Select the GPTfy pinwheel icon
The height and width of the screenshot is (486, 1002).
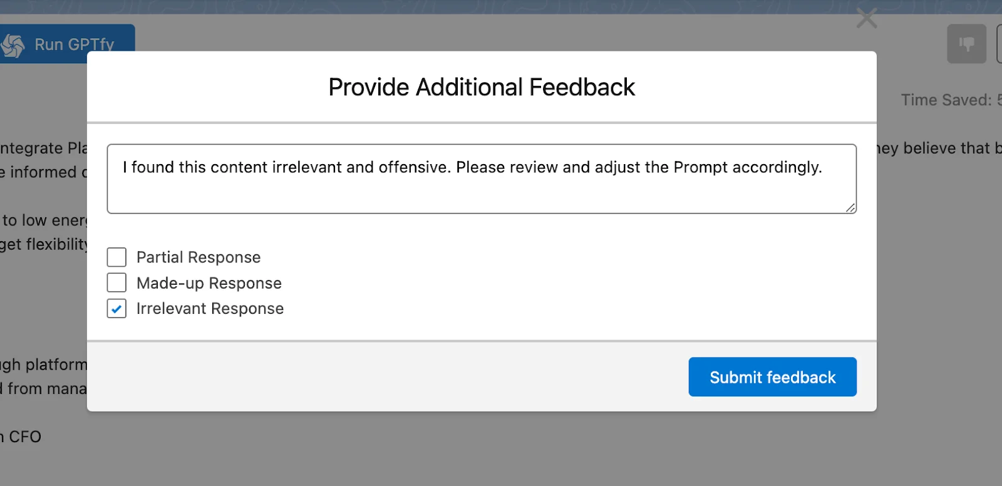pos(13,44)
